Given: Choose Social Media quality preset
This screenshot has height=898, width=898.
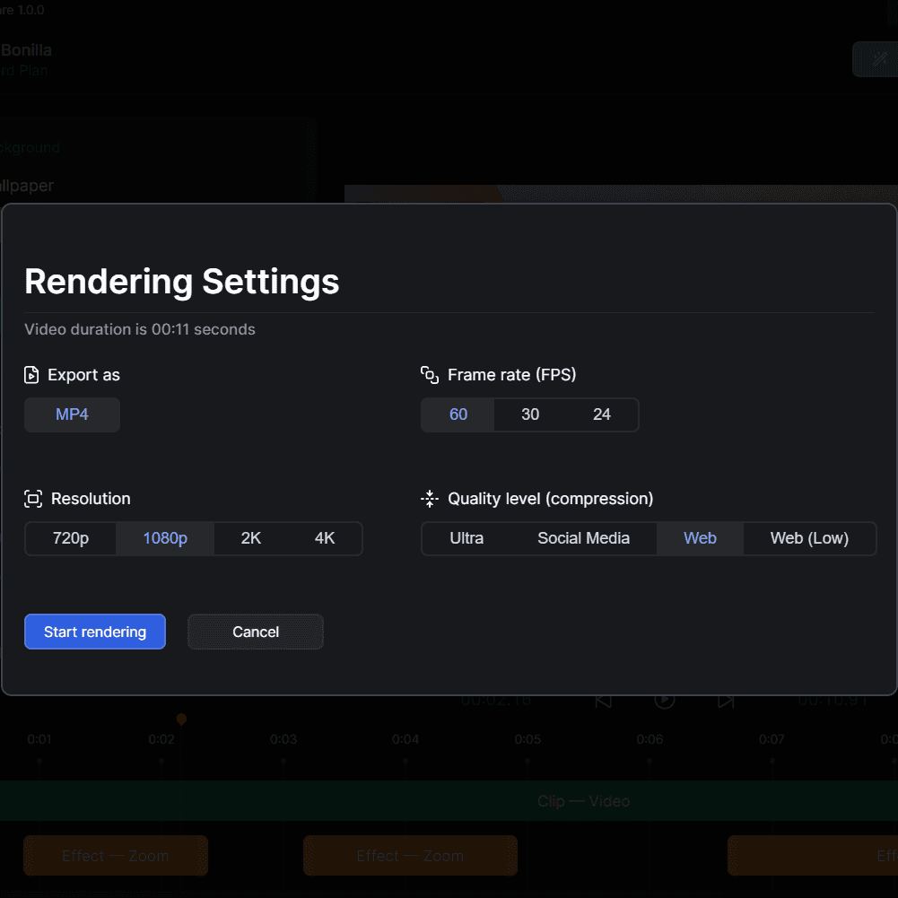Looking at the screenshot, I should 583,538.
